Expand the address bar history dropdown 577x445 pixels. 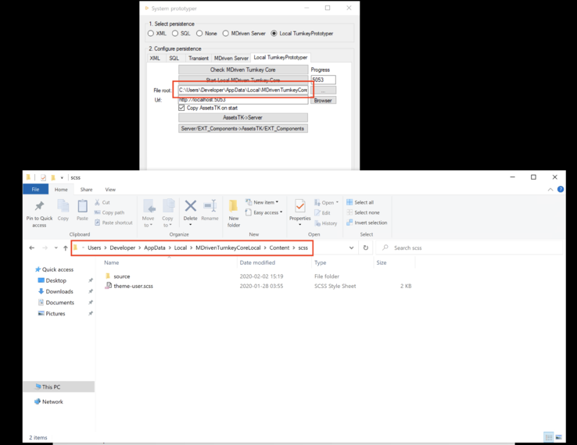[351, 247]
